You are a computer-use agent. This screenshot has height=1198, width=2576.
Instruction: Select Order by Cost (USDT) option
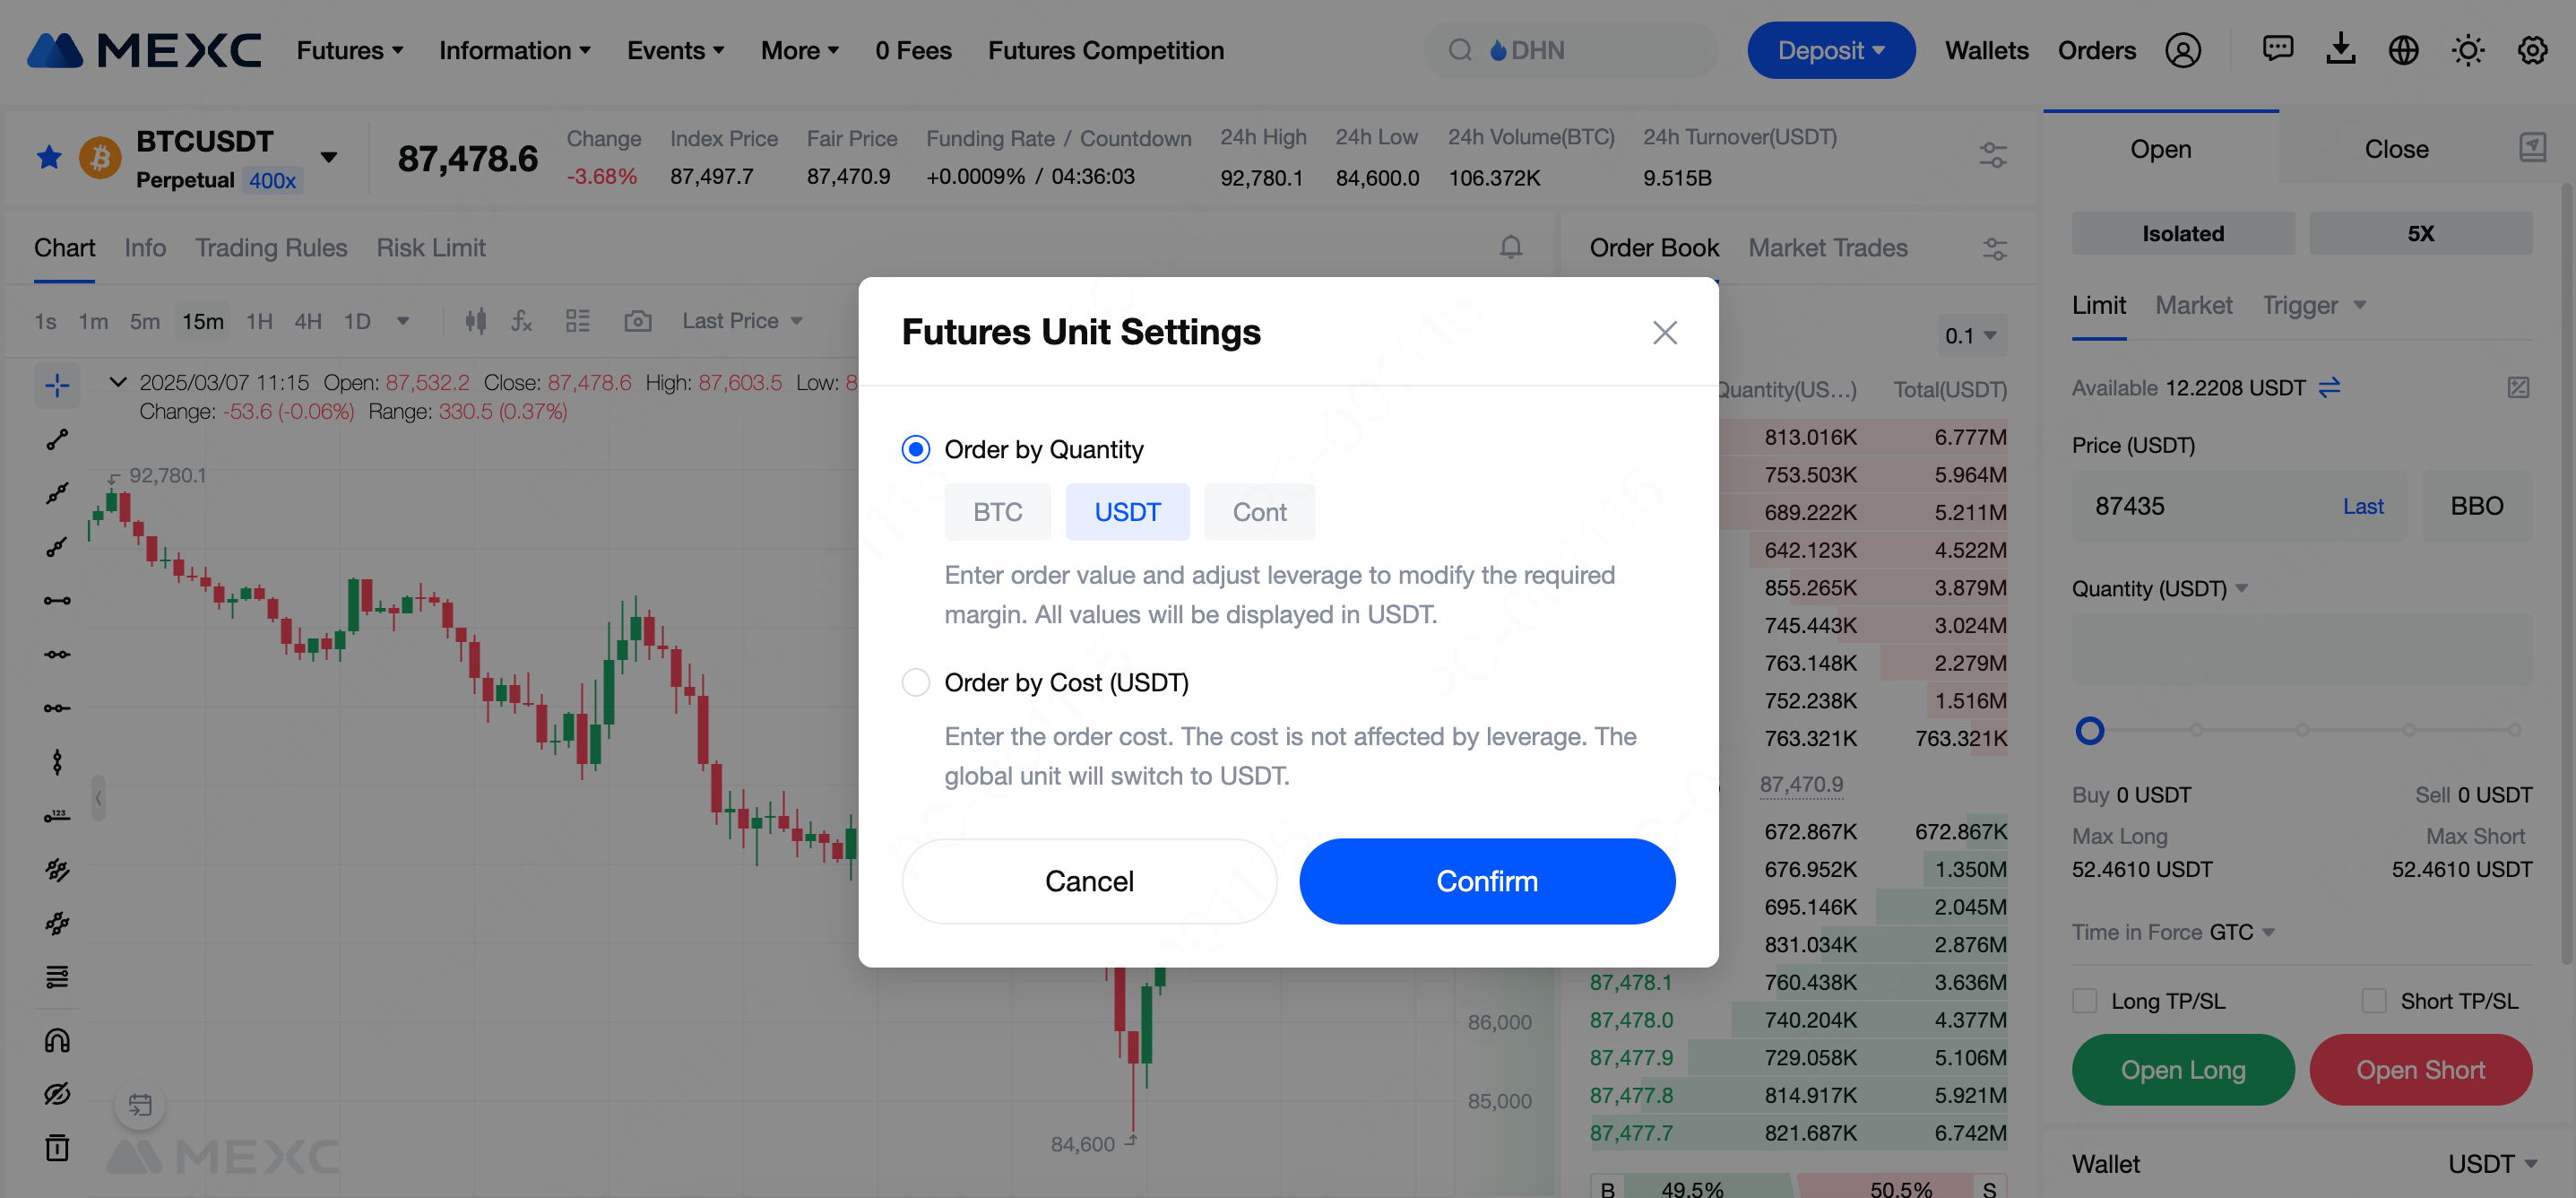pos(915,682)
